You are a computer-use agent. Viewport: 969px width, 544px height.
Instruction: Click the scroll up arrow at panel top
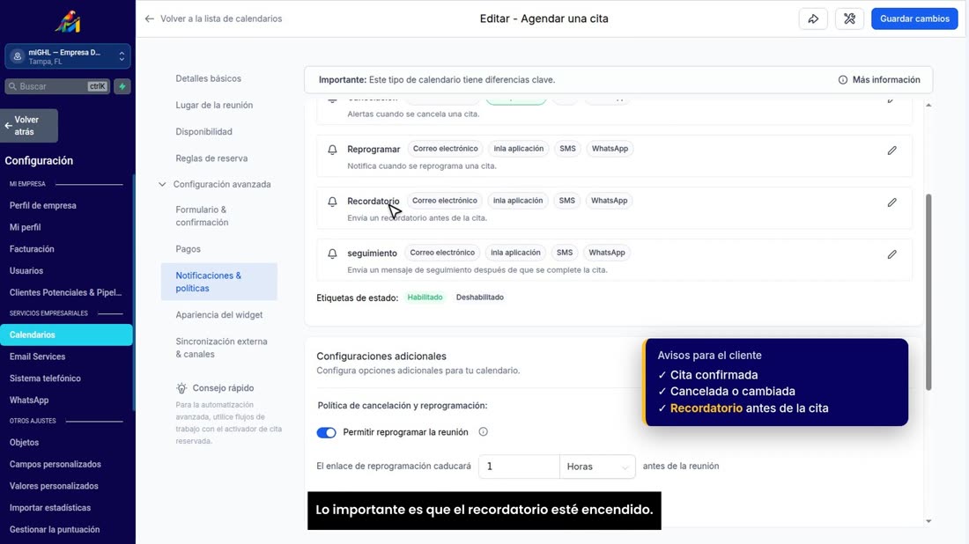pyautogui.click(x=928, y=106)
